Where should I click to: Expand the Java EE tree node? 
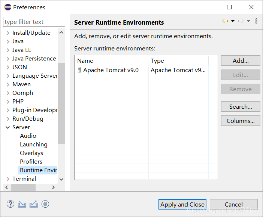tap(8, 50)
